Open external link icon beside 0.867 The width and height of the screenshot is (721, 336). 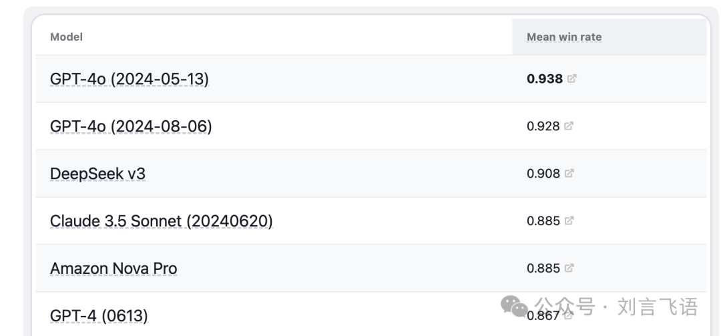pyautogui.click(x=568, y=315)
